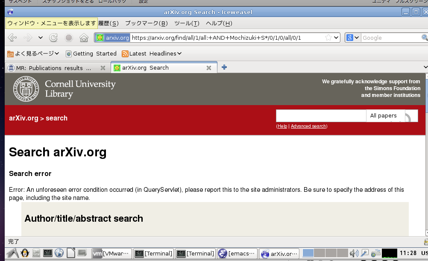
Task: Go to the home page icon
Action: [84, 38]
